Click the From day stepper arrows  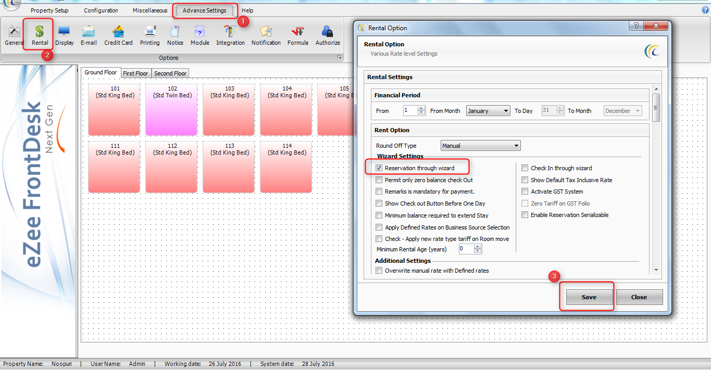(421, 111)
